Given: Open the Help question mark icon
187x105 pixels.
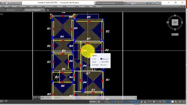Looking at the screenshot, I should (x=157, y=3).
